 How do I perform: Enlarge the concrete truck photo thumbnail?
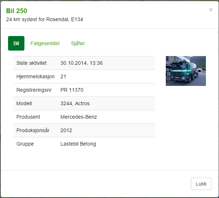(185, 71)
